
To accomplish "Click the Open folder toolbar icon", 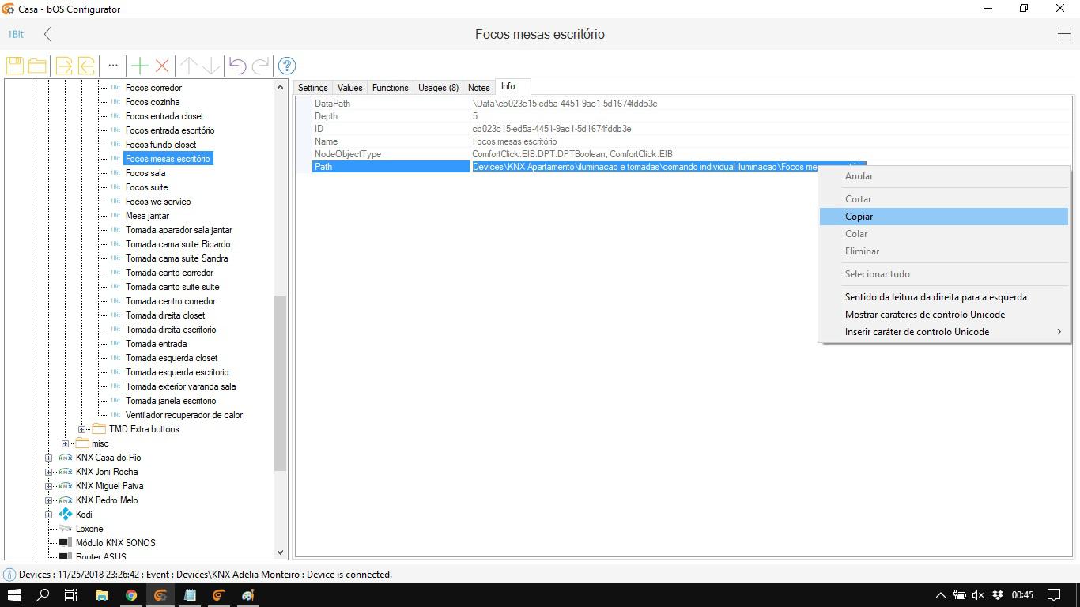I will 37,66.
